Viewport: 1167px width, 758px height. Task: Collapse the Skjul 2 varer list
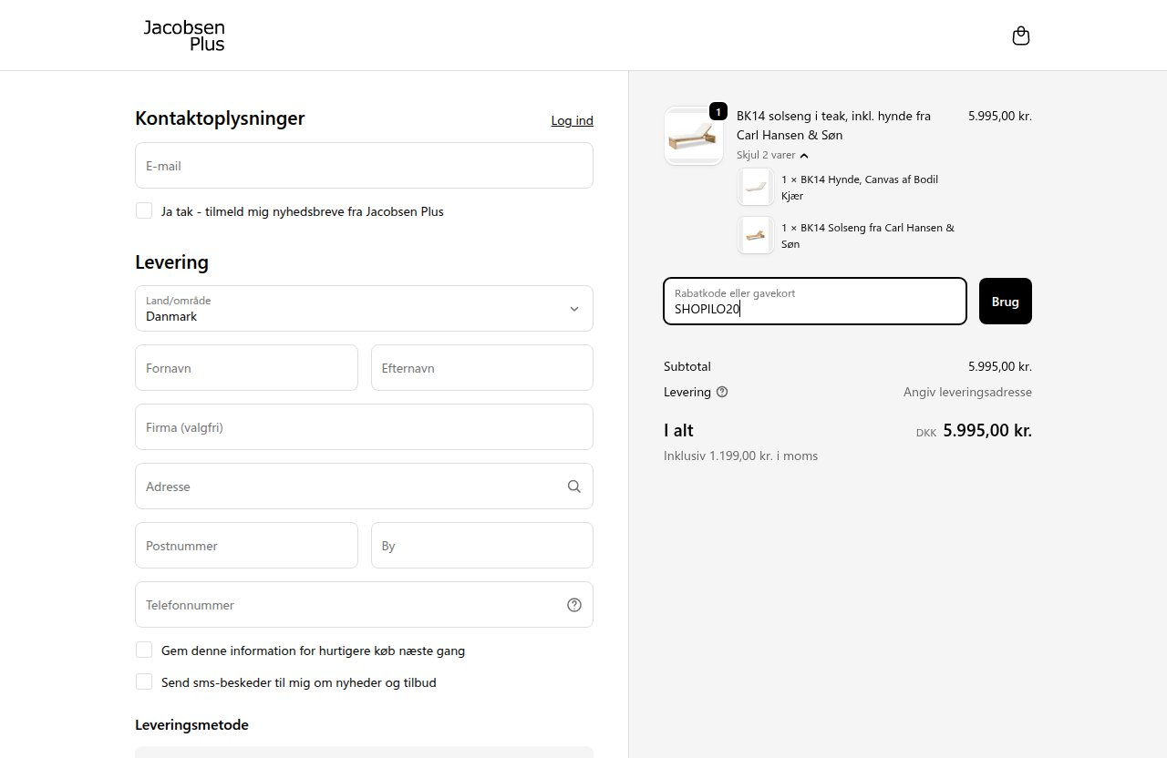click(x=772, y=155)
